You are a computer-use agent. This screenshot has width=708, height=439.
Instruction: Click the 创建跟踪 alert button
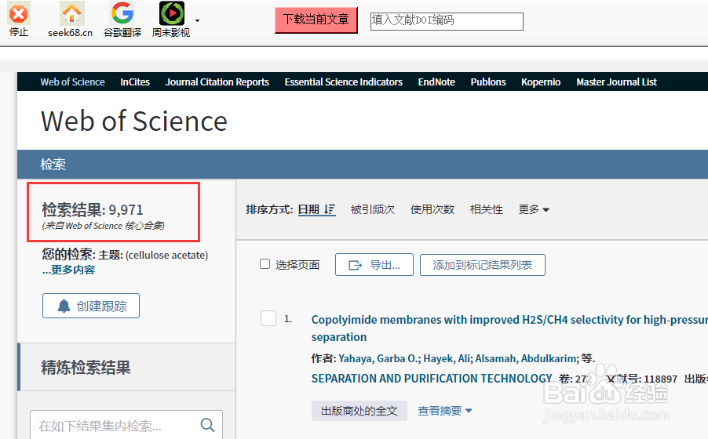(x=91, y=306)
